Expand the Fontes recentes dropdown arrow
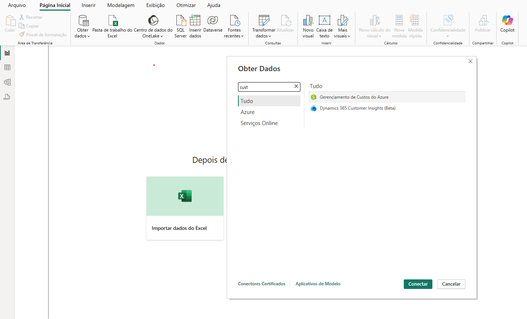 click(242, 36)
